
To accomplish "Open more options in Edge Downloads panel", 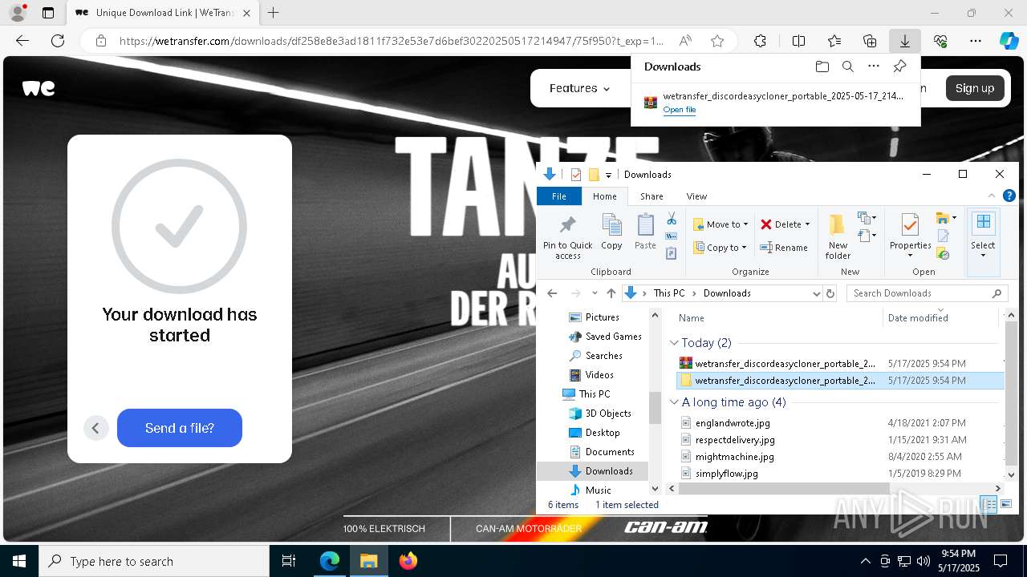I will (x=874, y=67).
